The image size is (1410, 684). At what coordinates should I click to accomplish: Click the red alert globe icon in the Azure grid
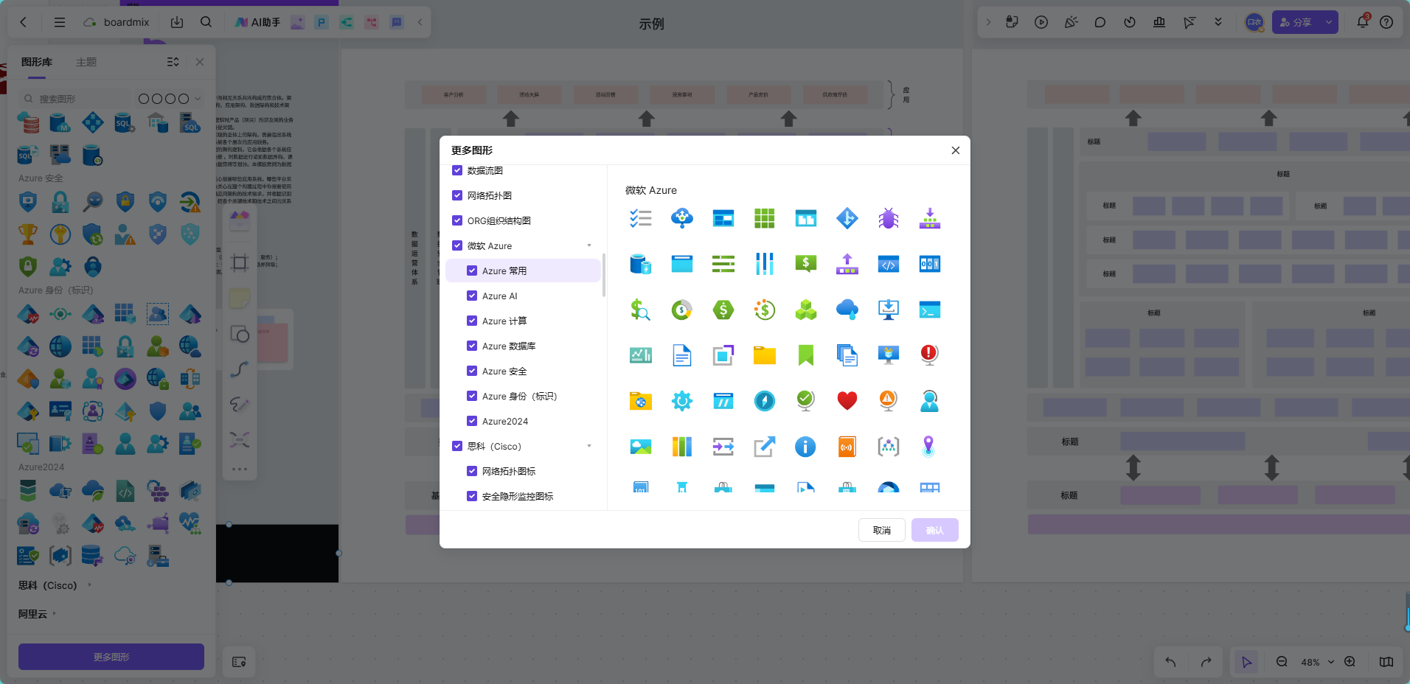pyautogui.click(x=929, y=355)
